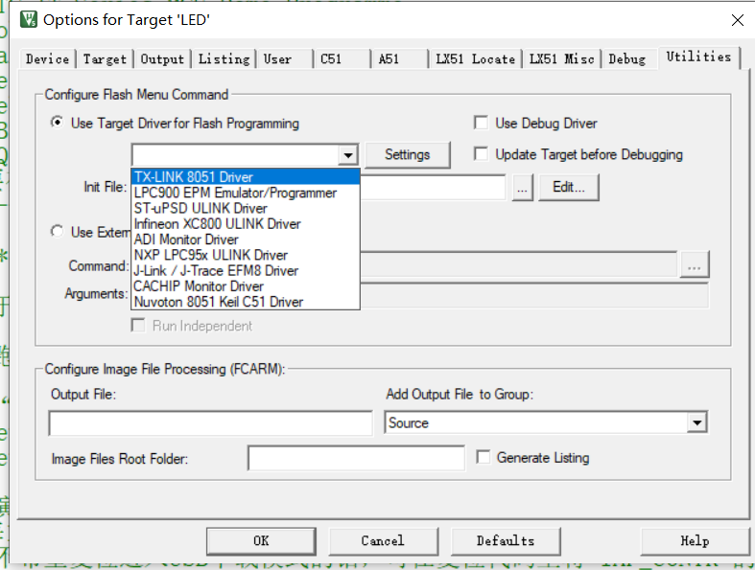This screenshot has height=570, width=755.
Task: Click the Edit... button for Init File
Action: 569,187
